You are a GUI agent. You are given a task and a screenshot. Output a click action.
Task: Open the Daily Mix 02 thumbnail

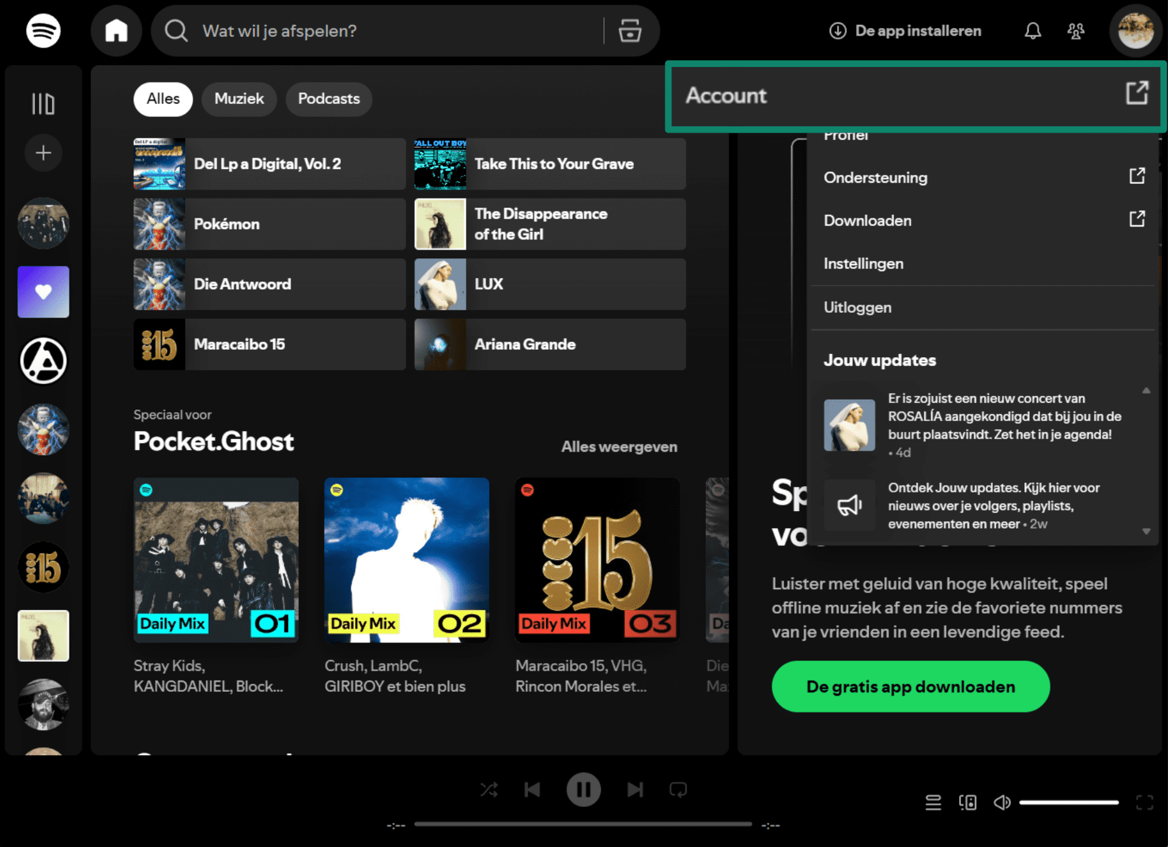[x=406, y=560]
